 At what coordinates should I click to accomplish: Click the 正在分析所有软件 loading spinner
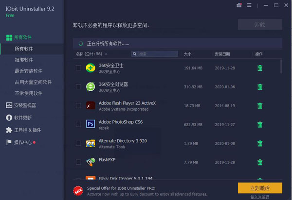point(81,44)
